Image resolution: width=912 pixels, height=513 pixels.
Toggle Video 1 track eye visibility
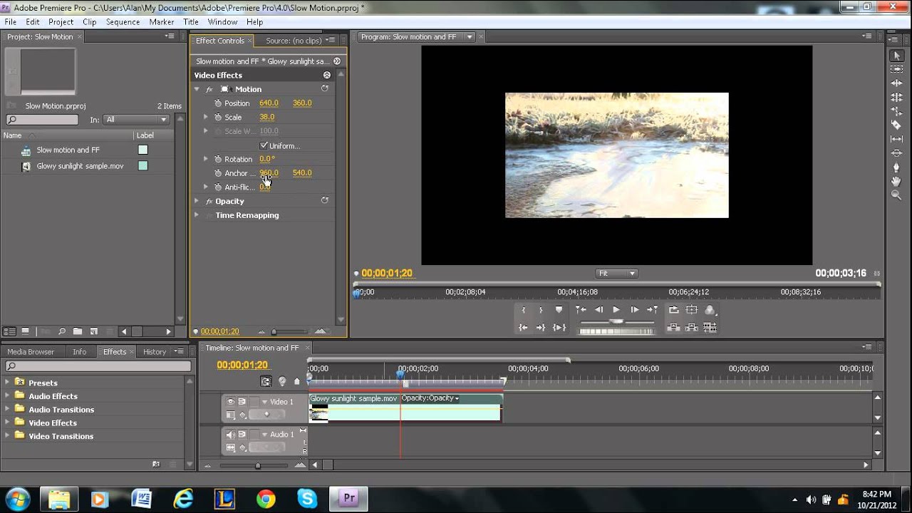pyautogui.click(x=230, y=402)
